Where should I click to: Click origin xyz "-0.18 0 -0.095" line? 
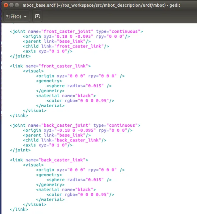[x=78, y=130]
